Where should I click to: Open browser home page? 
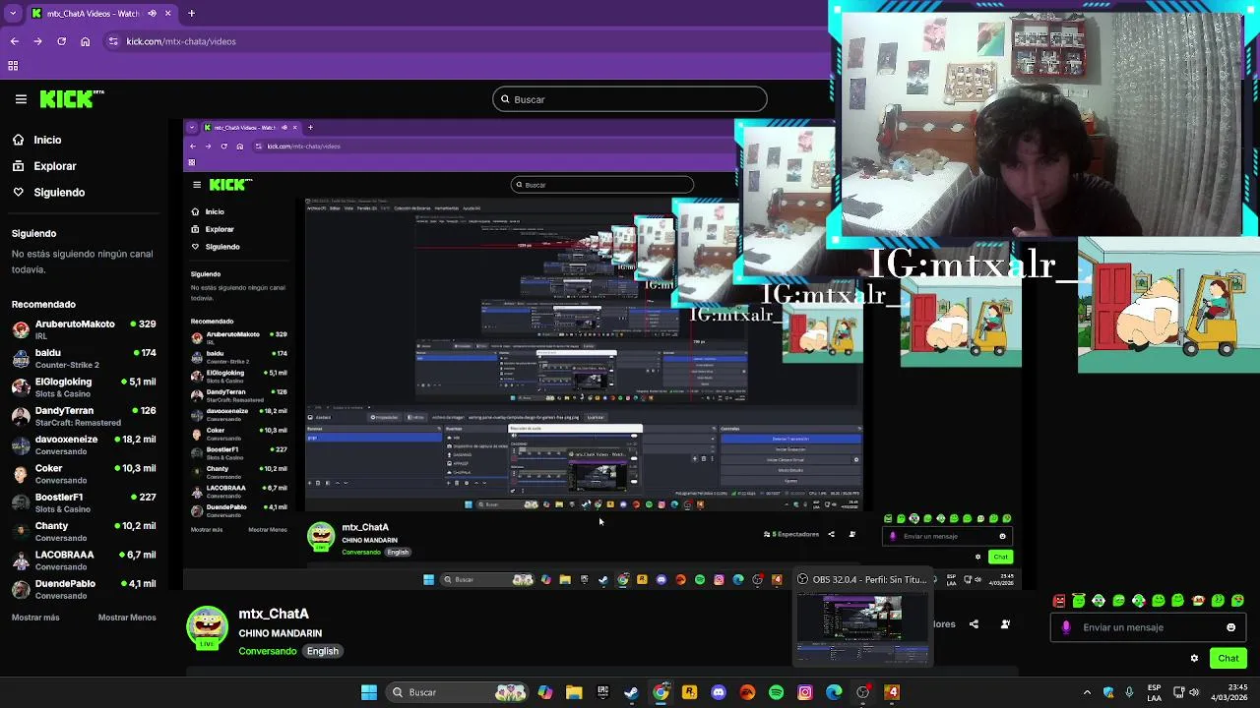pos(85,41)
